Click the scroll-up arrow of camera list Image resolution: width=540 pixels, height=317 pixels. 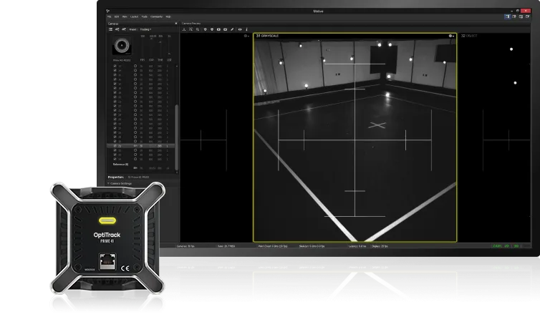click(x=177, y=66)
